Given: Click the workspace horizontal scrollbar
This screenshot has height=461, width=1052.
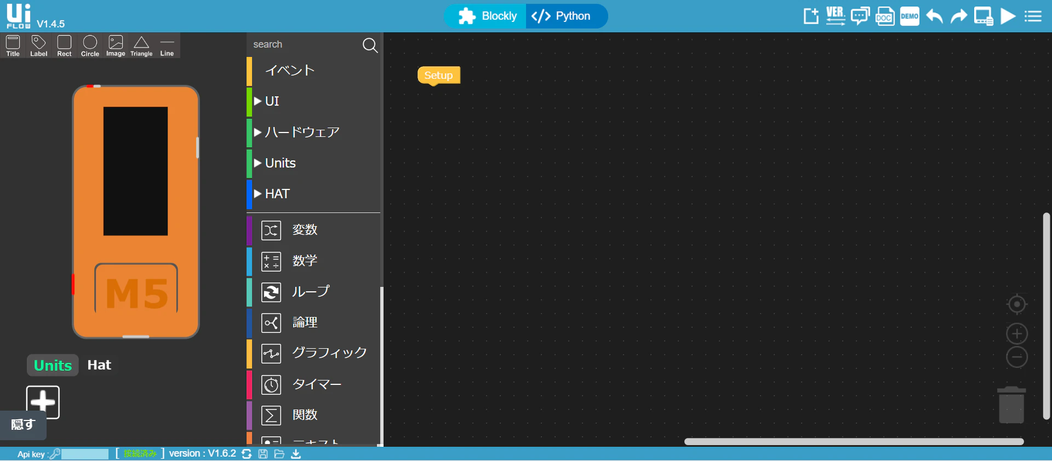Looking at the screenshot, I should (854, 442).
